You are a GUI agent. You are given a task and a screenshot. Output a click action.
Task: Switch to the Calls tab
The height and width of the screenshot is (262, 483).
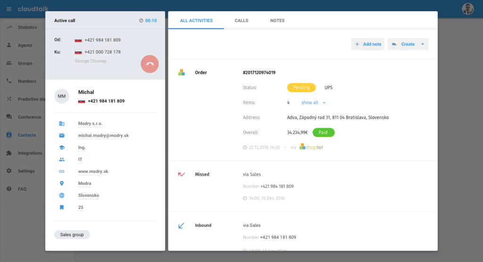pos(241,21)
